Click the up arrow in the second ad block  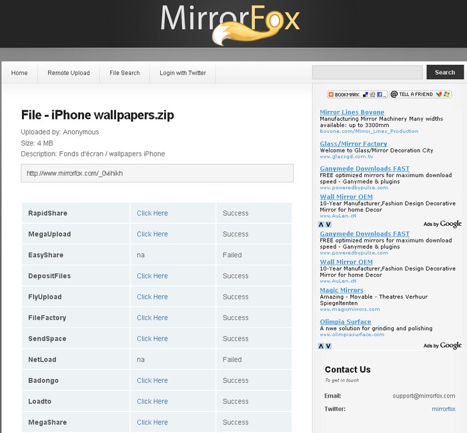(321, 346)
